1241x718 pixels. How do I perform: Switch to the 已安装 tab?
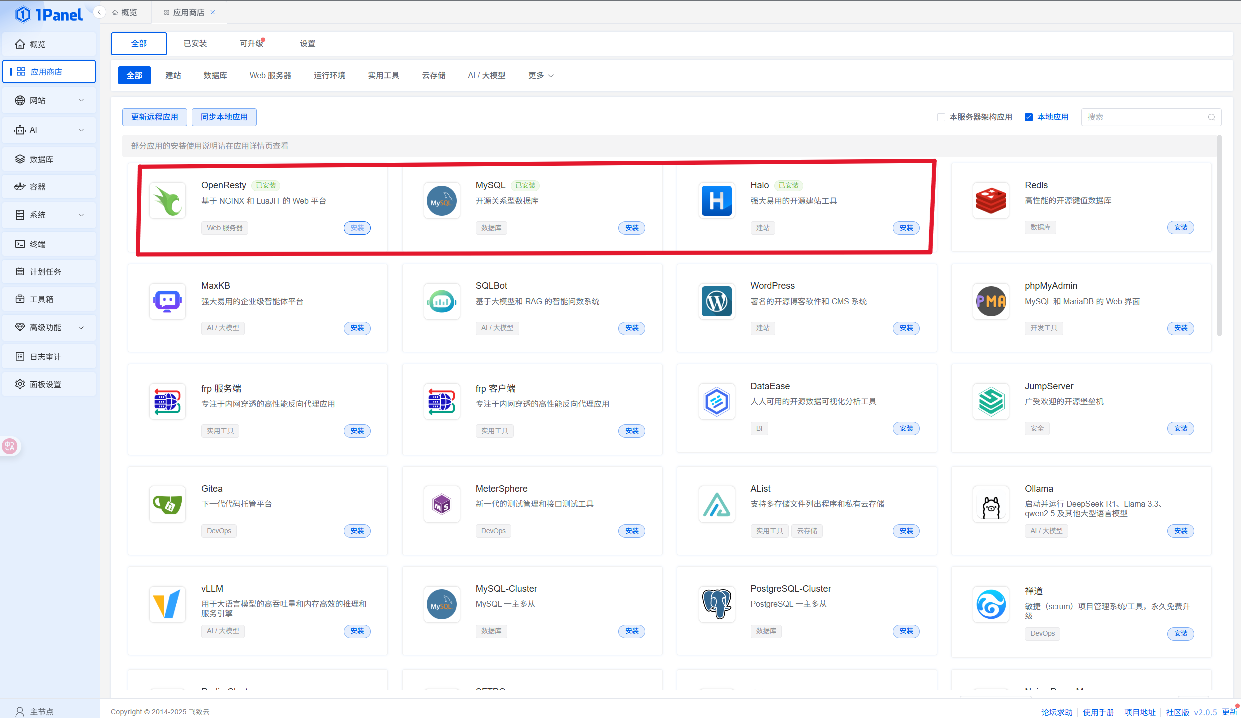click(x=195, y=44)
